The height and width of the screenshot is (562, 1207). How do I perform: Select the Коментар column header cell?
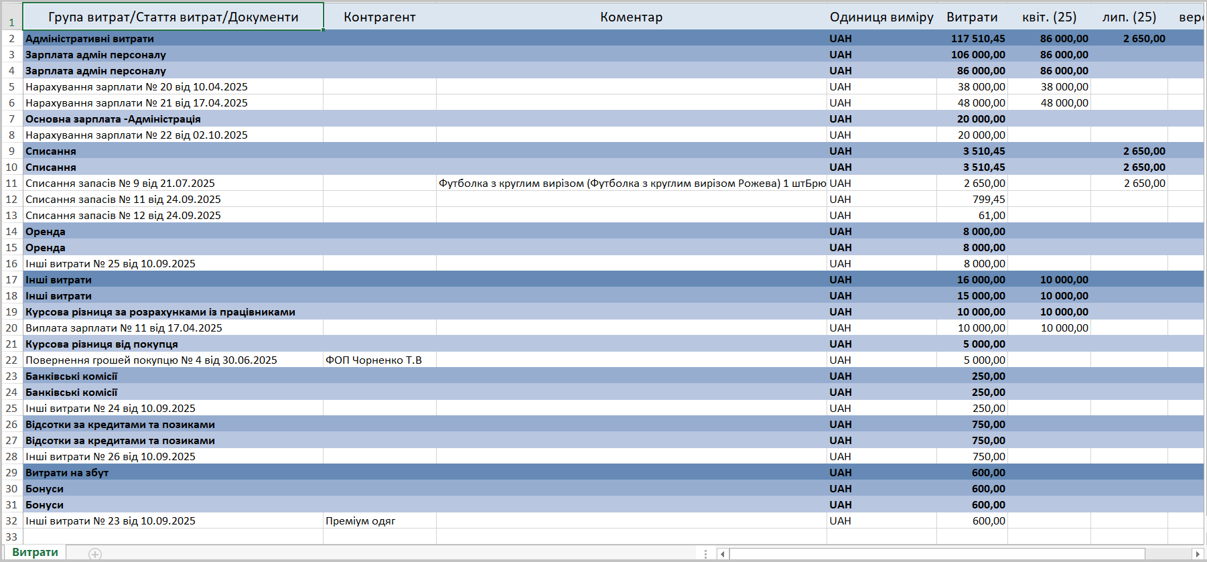631,17
